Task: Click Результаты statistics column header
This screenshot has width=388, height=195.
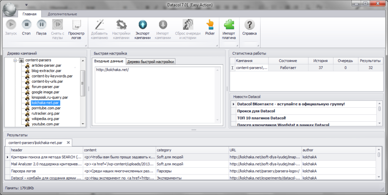Action: click(x=370, y=61)
